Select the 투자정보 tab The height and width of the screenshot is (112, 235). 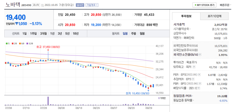coord(186,16)
